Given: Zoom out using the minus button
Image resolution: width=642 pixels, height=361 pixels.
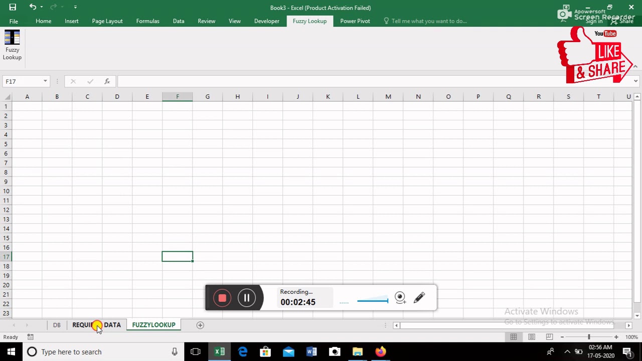Looking at the screenshot, I should (x=562, y=337).
